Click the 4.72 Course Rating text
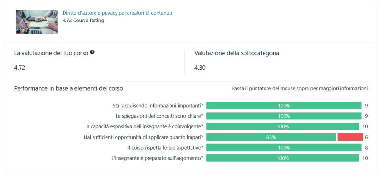382x174 pixels. (x=83, y=20)
